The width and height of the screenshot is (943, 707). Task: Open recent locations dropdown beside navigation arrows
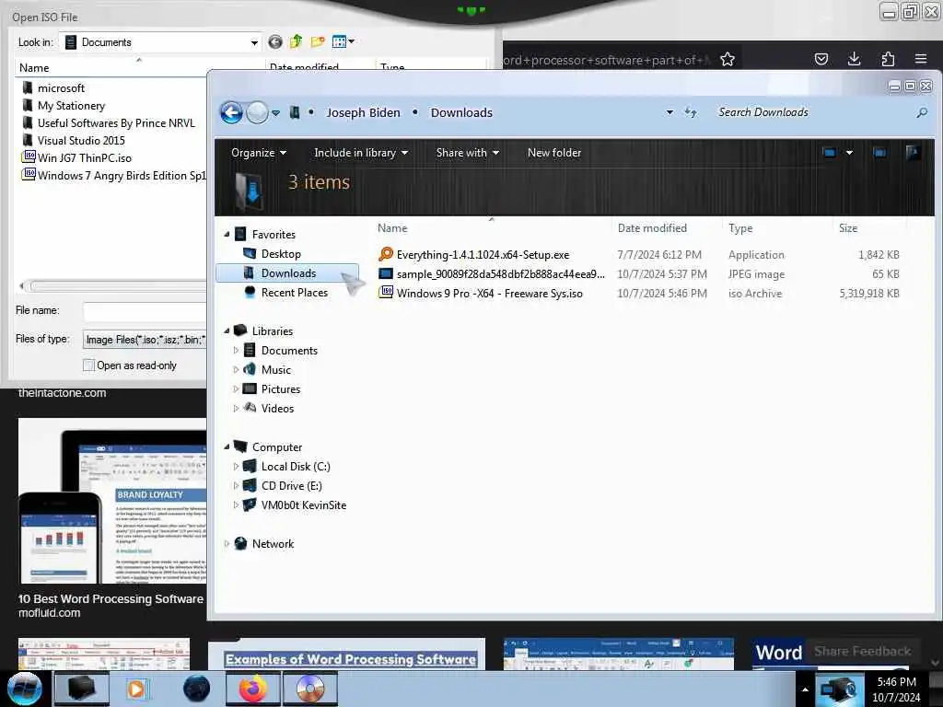(x=275, y=113)
